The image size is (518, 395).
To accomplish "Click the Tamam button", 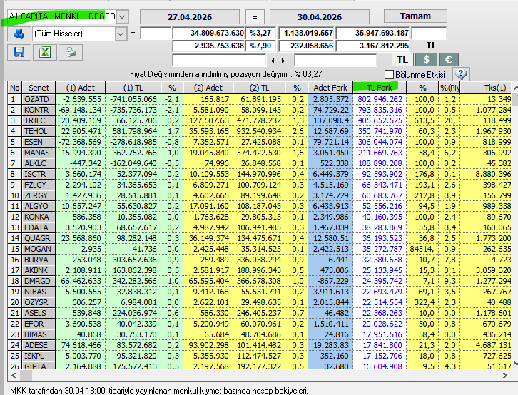I will (415, 16).
